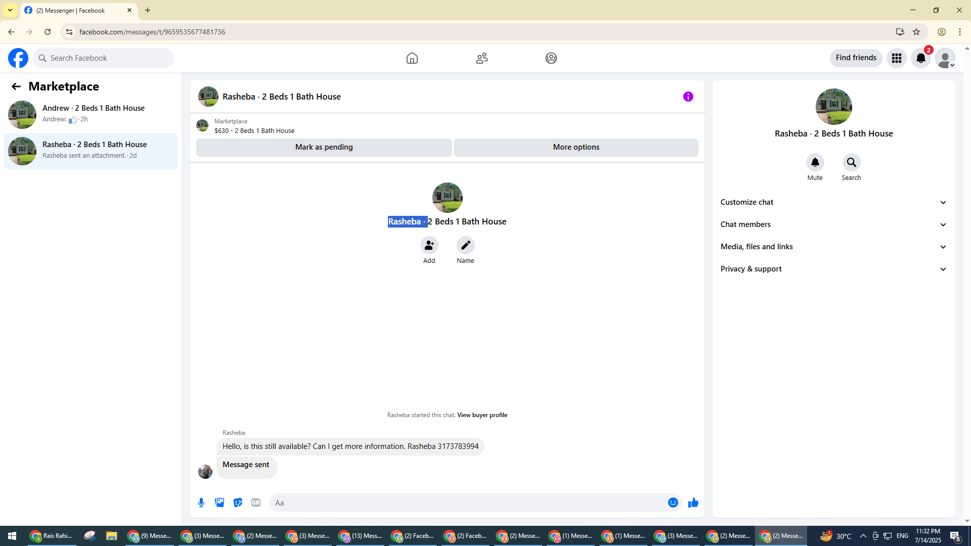This screenshot has width=971, height=546.
Task: Click the purple conversation info icon
Action: pos(688,97)
